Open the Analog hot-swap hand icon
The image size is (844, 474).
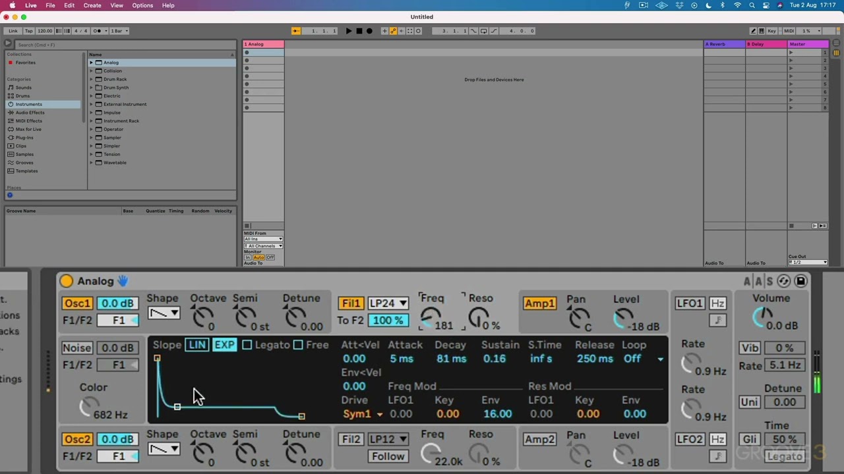click(123, 281)
